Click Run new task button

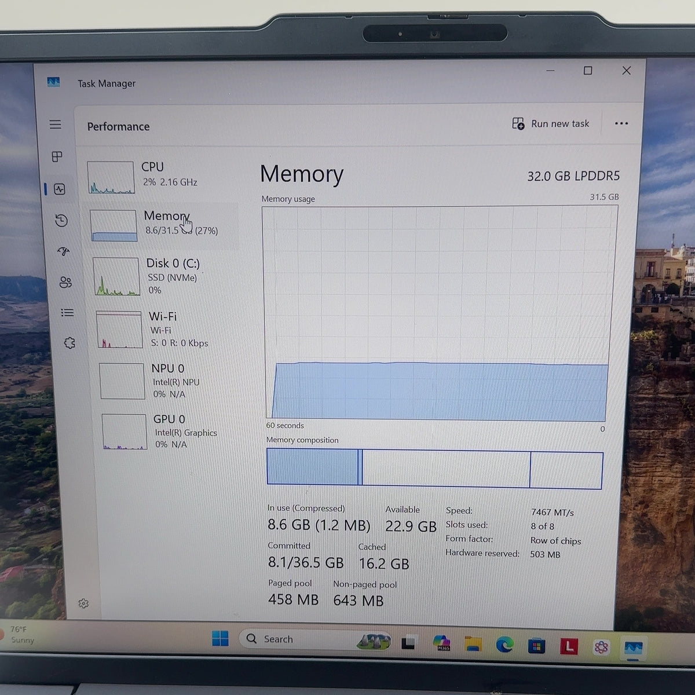(551, 123)
